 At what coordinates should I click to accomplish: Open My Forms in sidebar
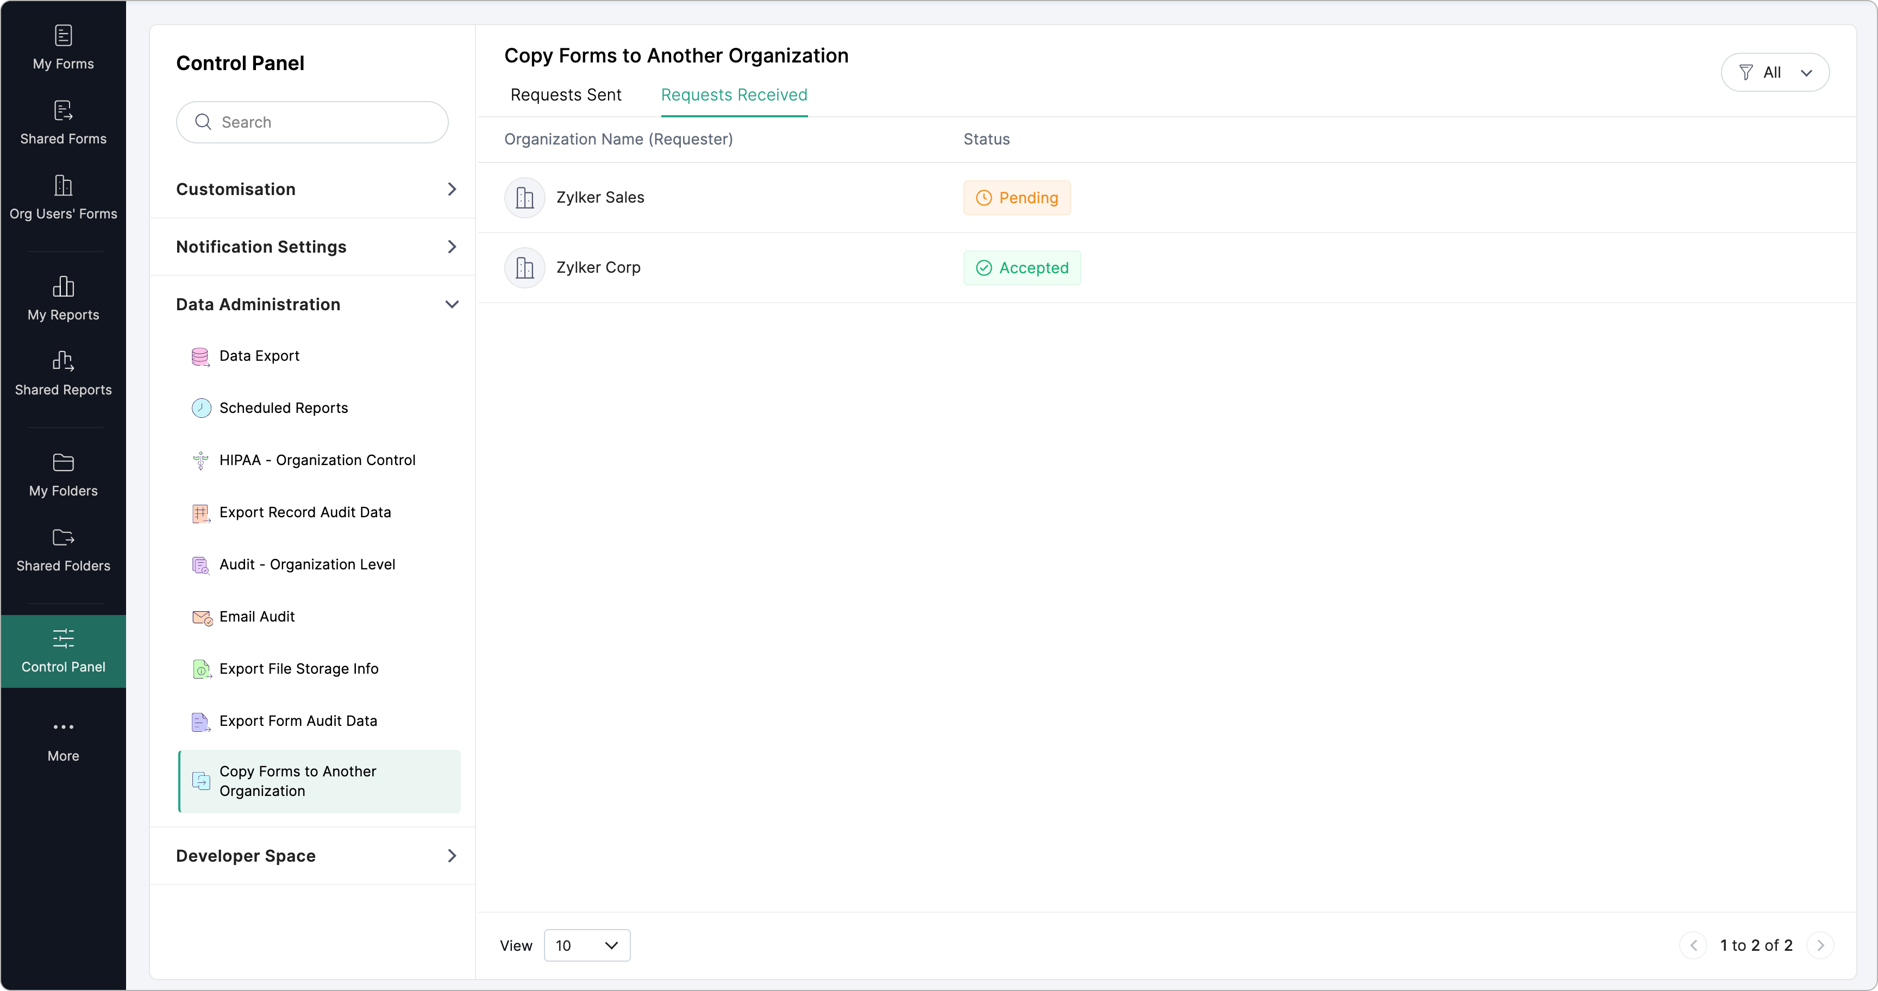click(64, 47)
